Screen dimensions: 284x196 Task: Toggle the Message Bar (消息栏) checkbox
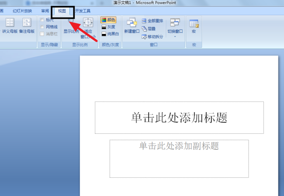(x=42, y=34)
